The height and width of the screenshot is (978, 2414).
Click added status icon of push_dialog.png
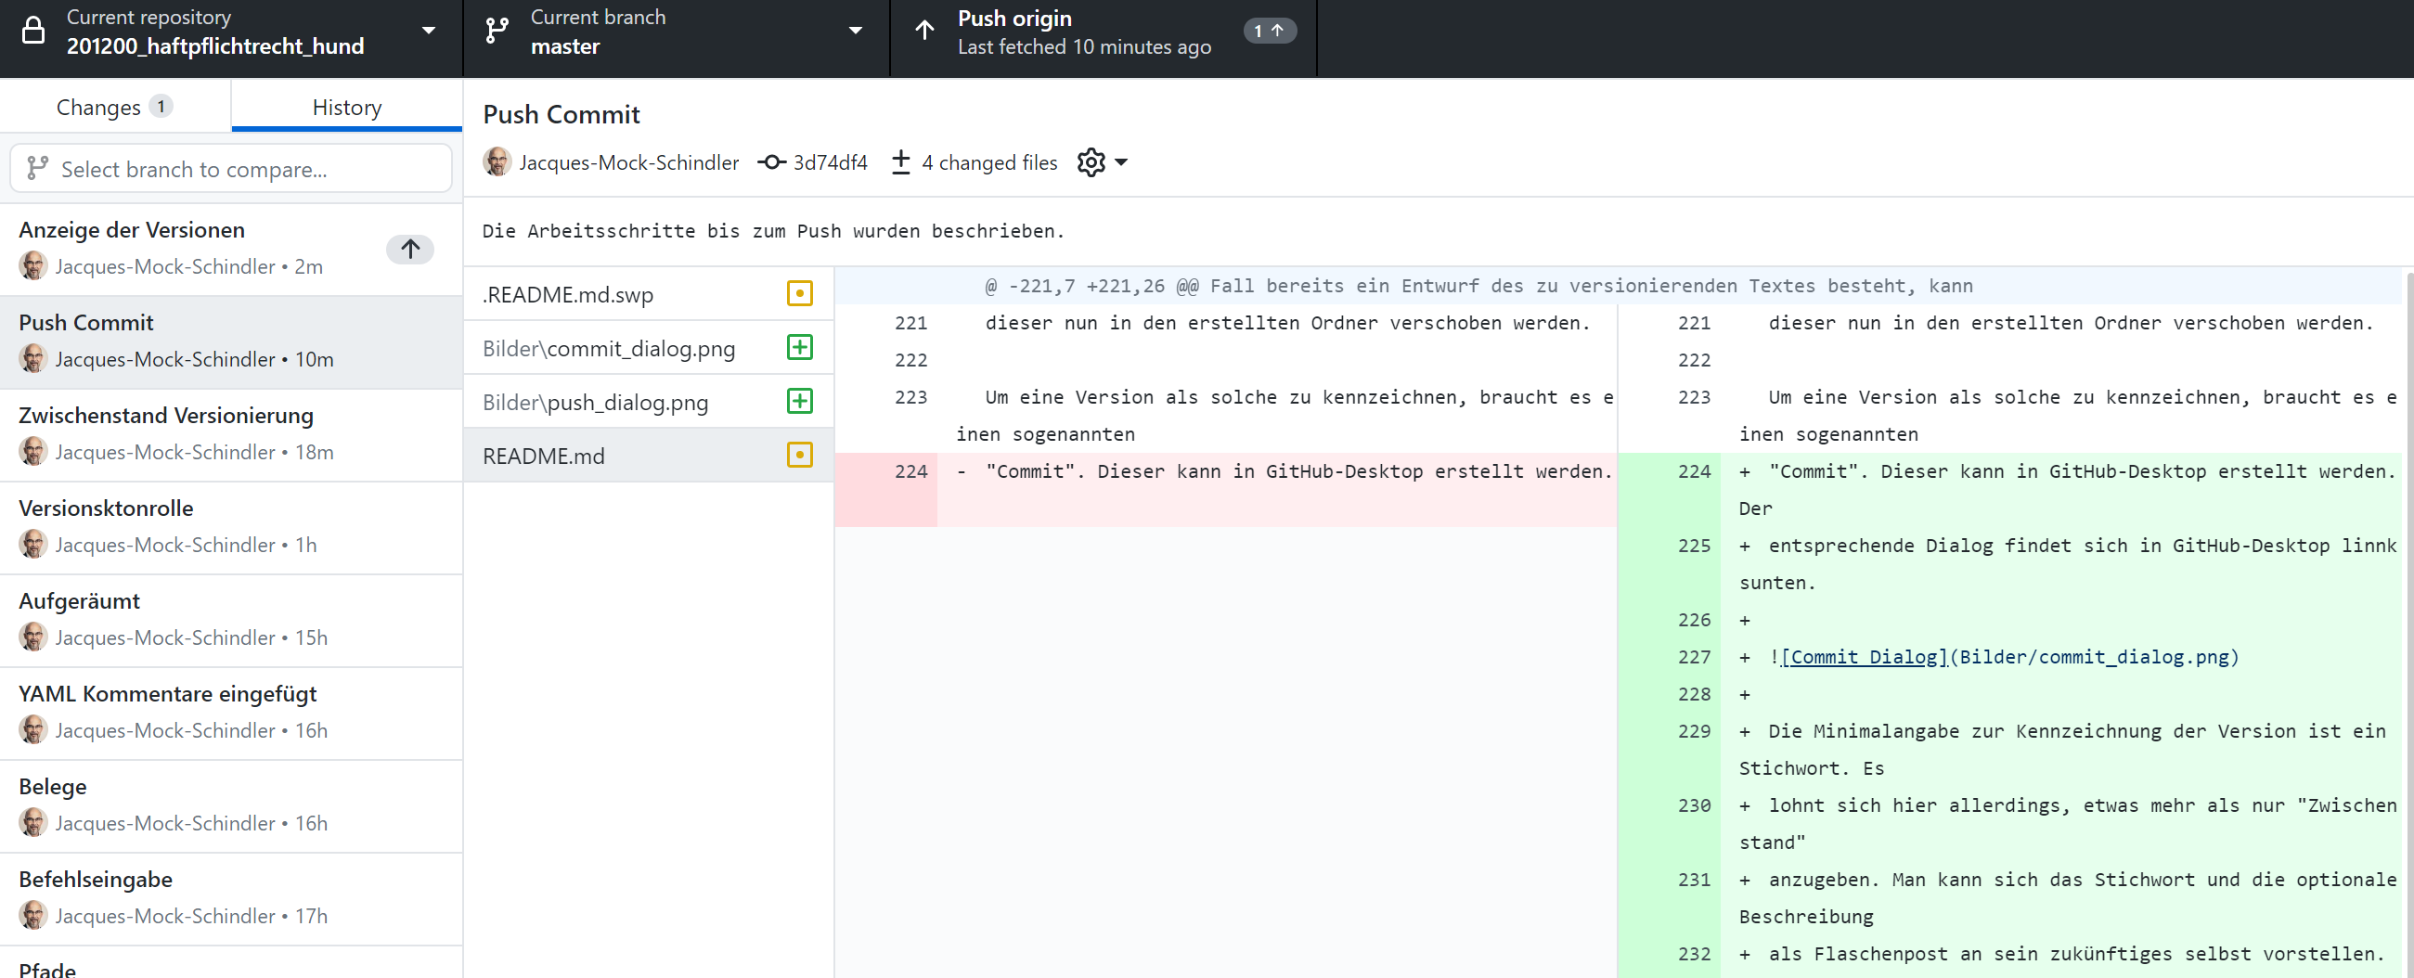pos(799,401)
